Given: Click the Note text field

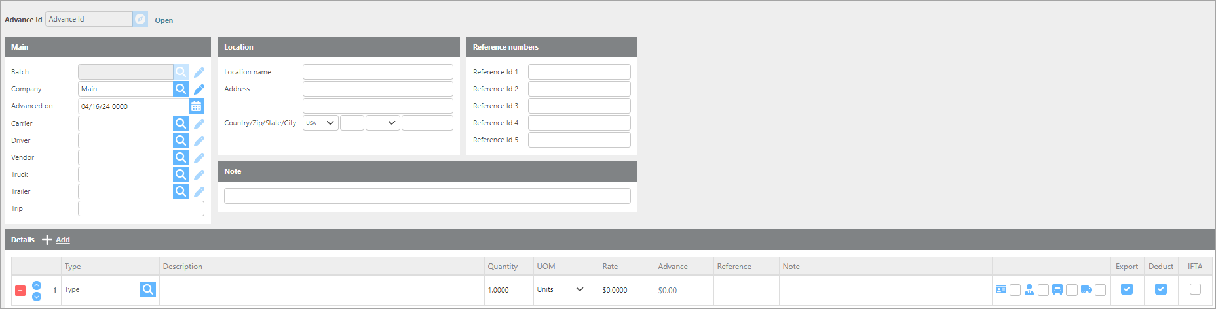Looking at the screenshot, I should click(x=427, y=196).
